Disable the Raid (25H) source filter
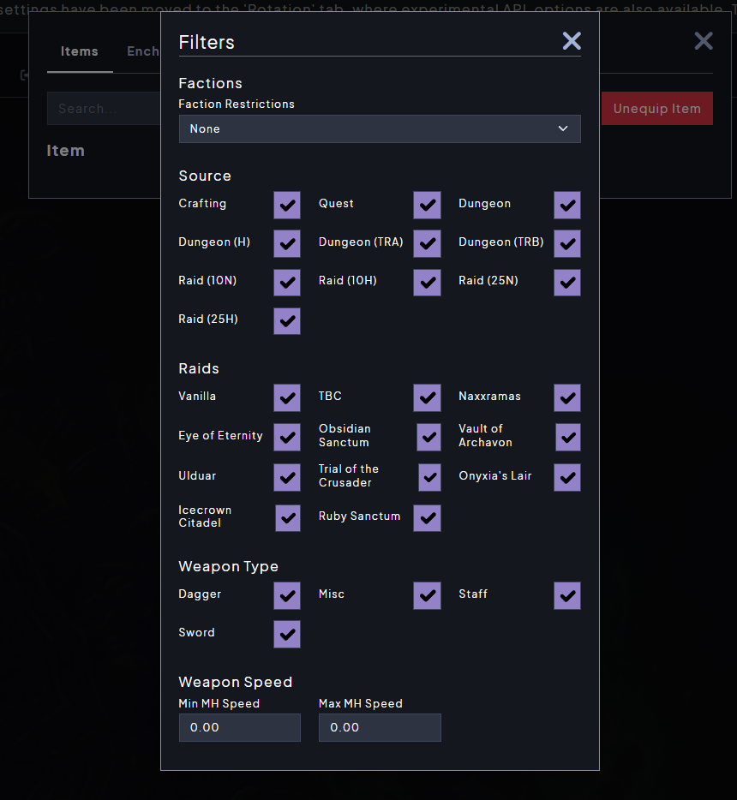The width and height of the screenshot is (737, 800). (x=287, y=320)
